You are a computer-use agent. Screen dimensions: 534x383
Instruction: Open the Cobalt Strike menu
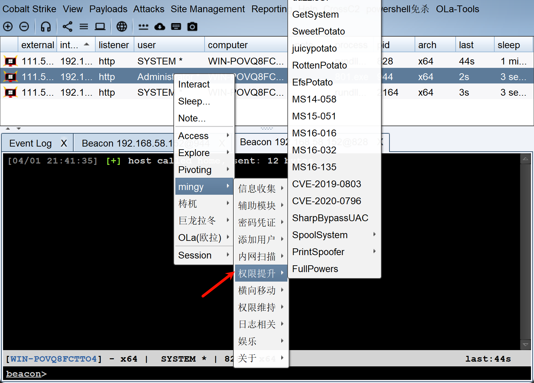click(29, 9)
